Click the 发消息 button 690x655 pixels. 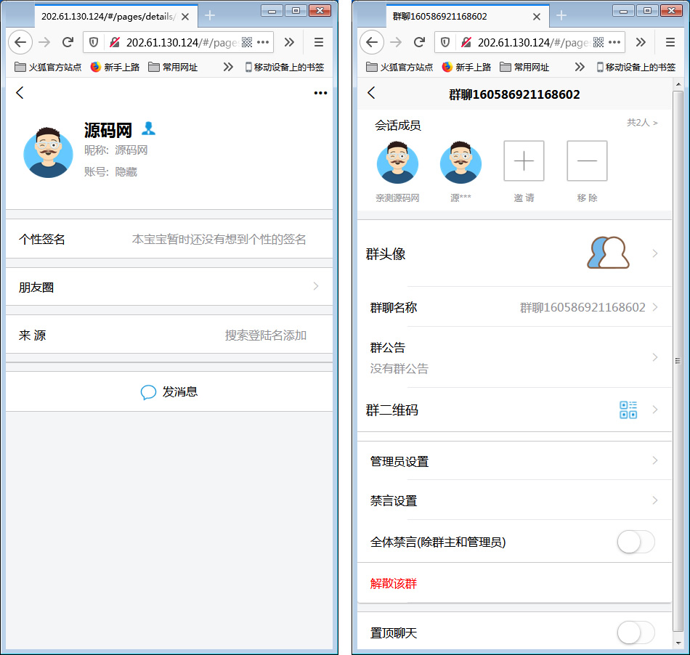(169, 391)
